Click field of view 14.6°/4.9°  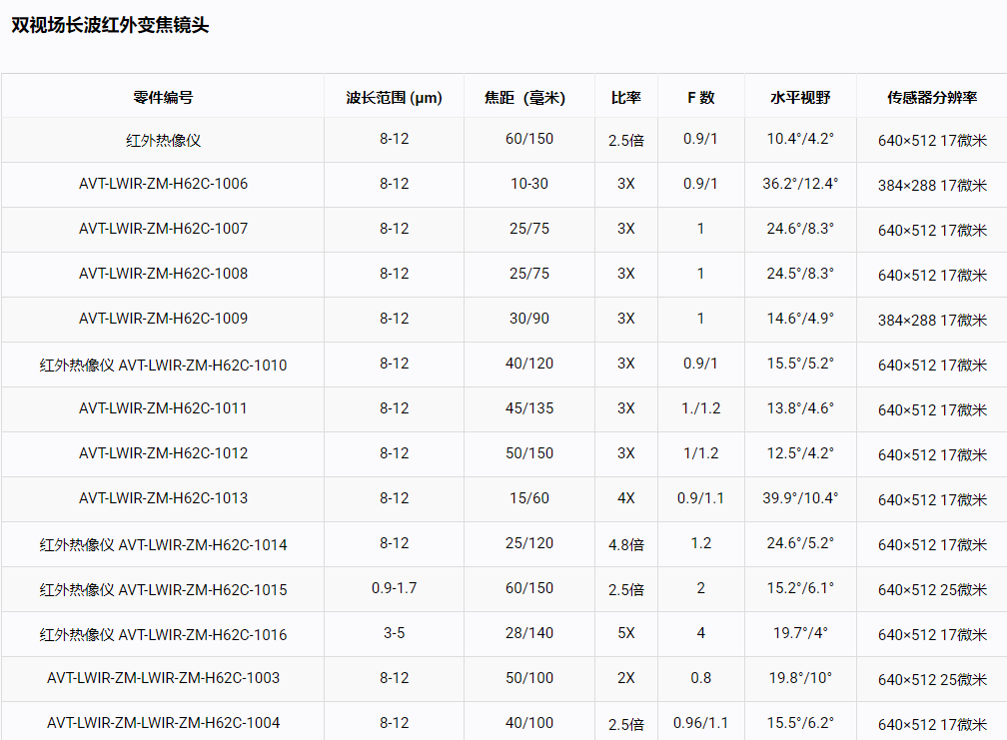tap(800, 319)
